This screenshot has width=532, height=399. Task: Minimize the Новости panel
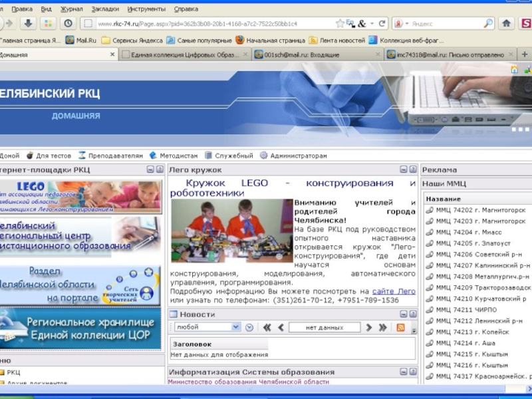coord(403,314)
